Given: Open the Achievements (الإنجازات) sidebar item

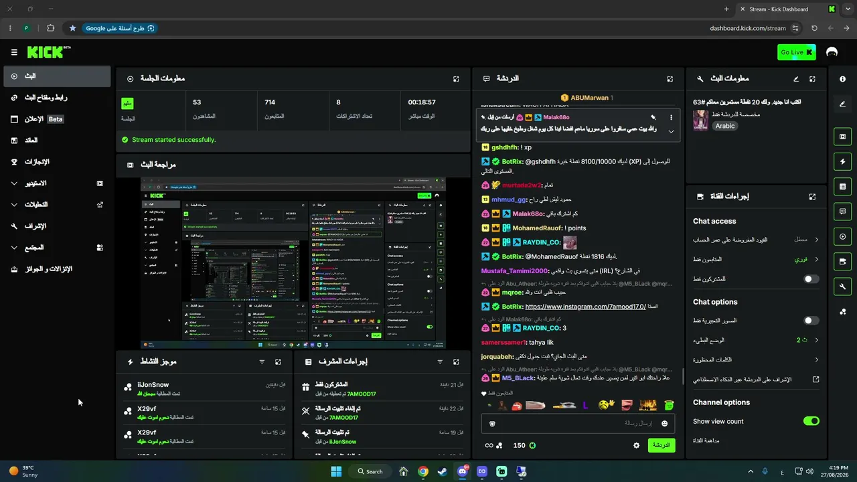Looking at the screenshot, I should click(x=57, y=162).
